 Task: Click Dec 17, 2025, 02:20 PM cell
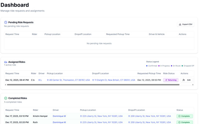click(x=17, y=122)
